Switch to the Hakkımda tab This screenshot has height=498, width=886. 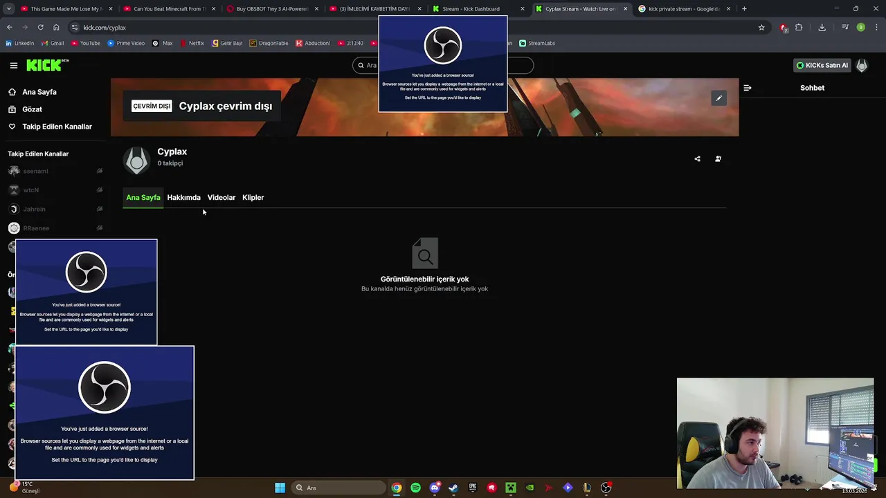[x=183, y=197]
